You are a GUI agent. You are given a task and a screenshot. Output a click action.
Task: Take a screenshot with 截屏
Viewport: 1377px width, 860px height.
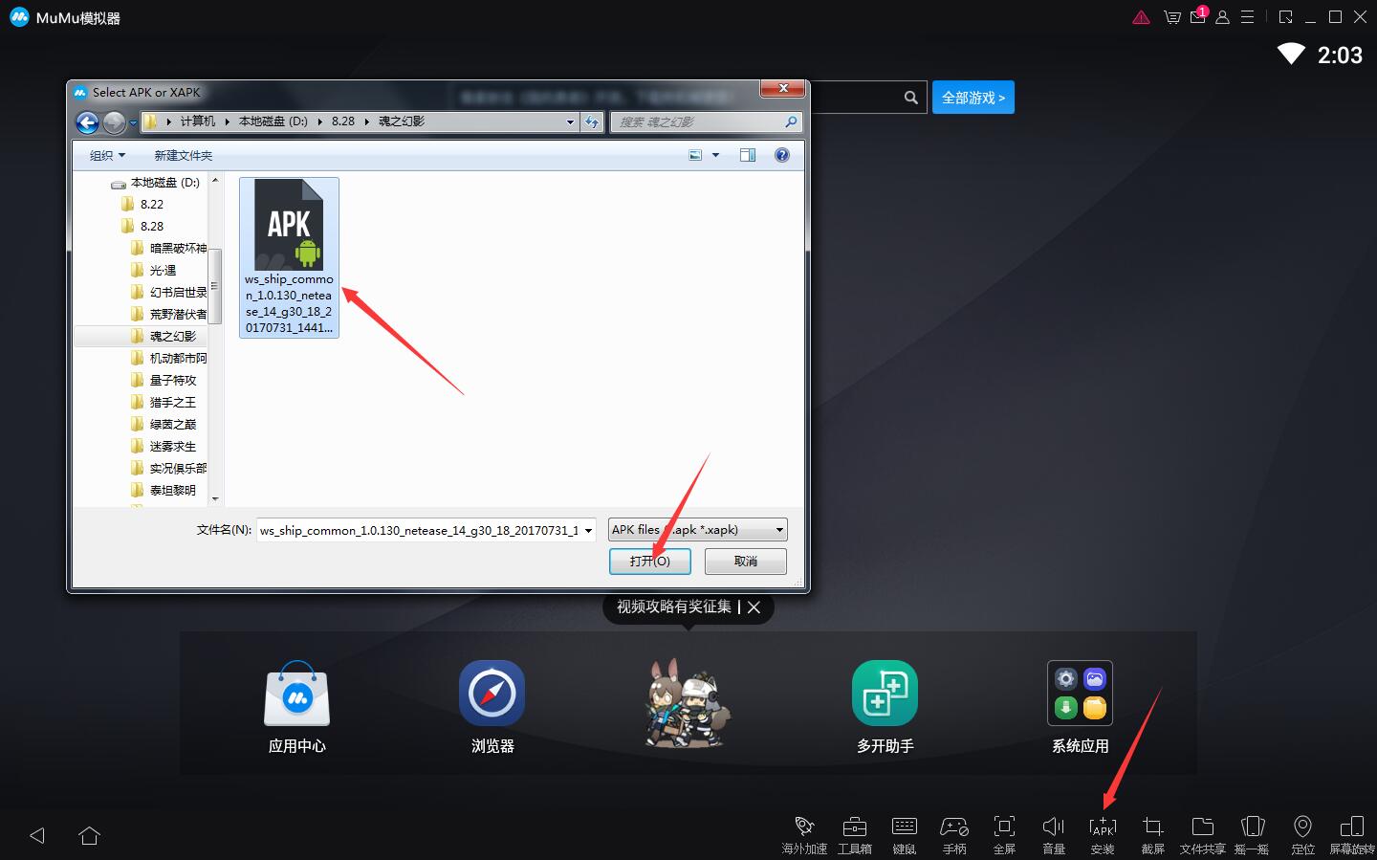[x=1152, y=834]
